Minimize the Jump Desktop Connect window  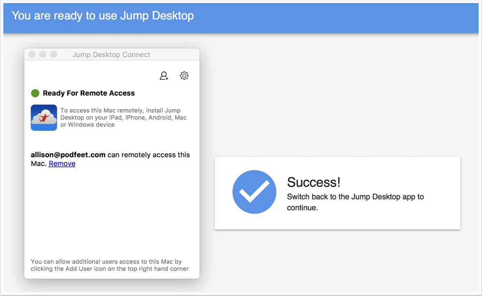click(43, 55)
